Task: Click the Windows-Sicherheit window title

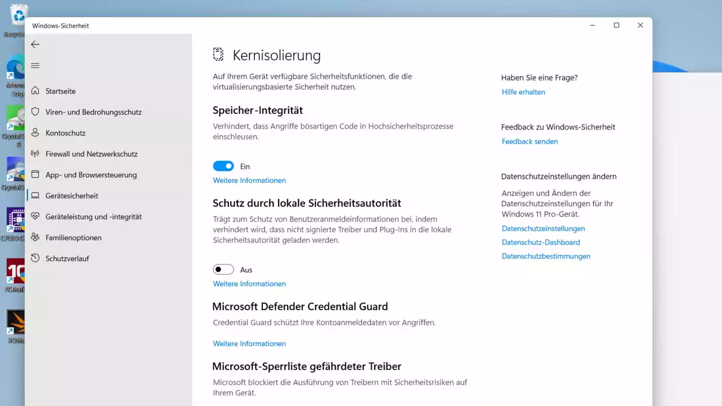Action: point(60,26)
